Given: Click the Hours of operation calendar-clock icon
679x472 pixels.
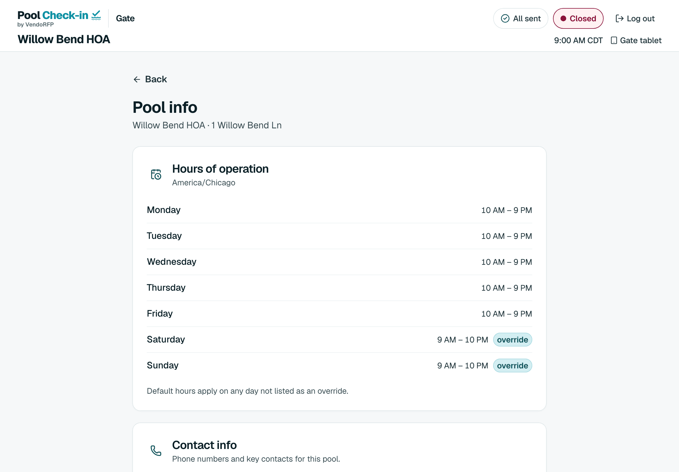Looking at the screenshot, I should [x=156, y=174].
